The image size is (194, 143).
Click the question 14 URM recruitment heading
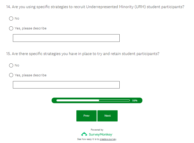95,7
